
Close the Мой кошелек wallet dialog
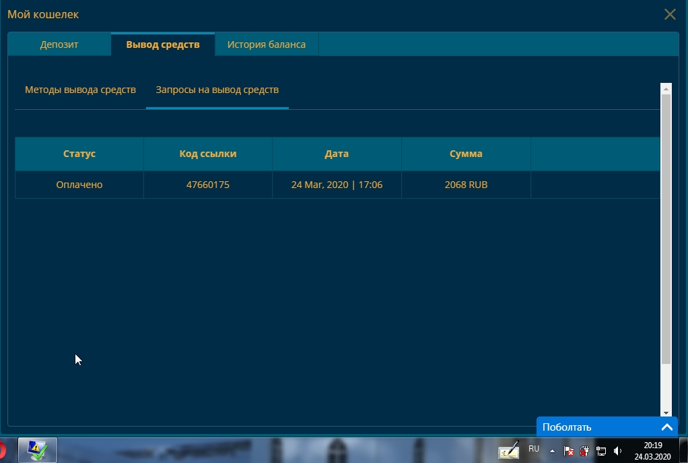coord(670,14)
